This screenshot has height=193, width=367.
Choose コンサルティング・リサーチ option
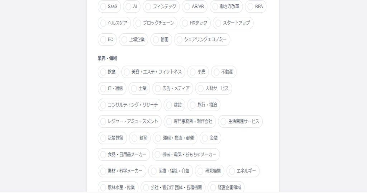[129, 105]
